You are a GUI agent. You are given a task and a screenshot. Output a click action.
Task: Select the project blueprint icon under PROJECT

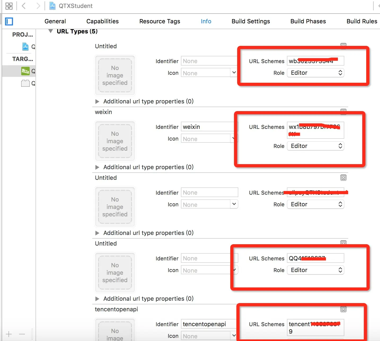(25, 47)
